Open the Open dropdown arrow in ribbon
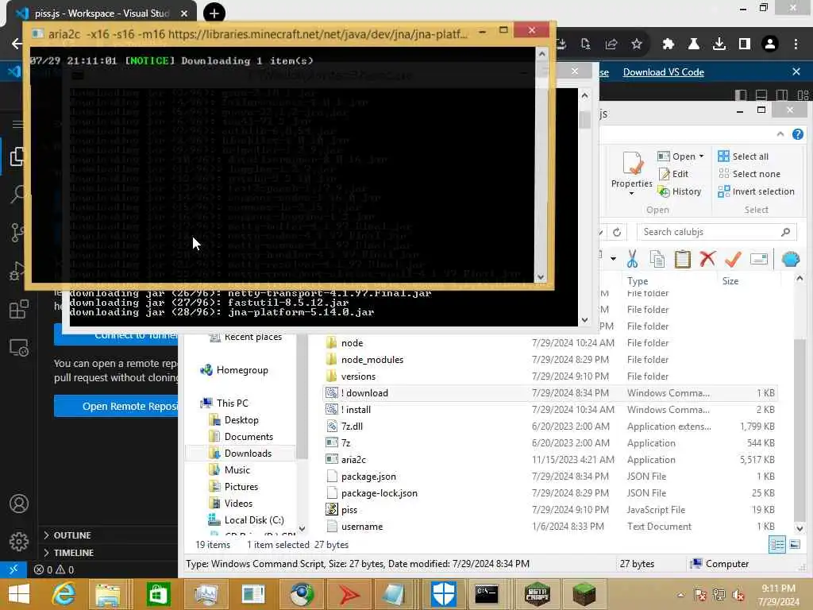 point(702,156)
